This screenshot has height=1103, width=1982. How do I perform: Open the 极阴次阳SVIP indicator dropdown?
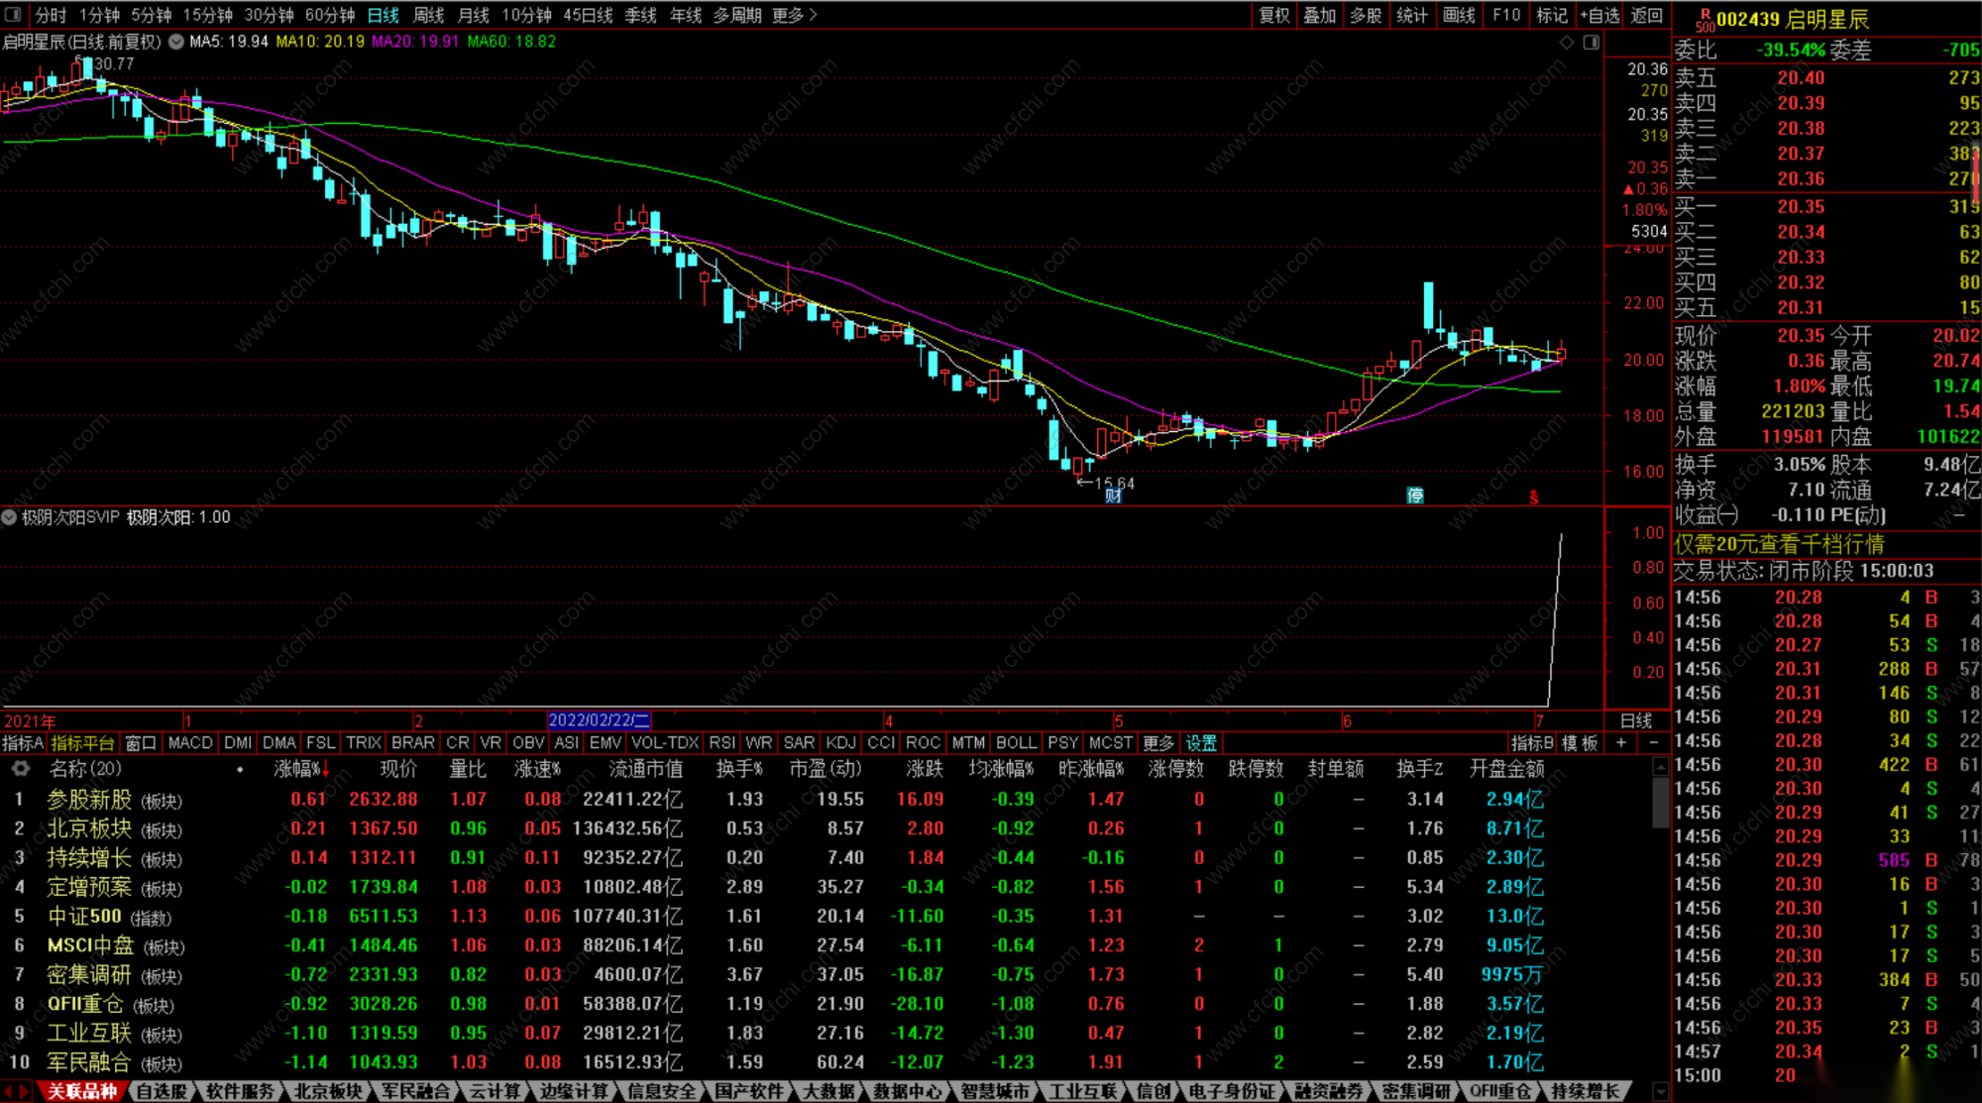(x=9, y=517)
